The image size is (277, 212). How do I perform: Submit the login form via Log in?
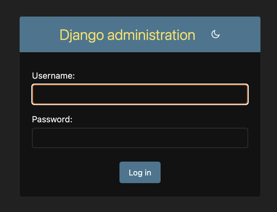click(140, 172)
